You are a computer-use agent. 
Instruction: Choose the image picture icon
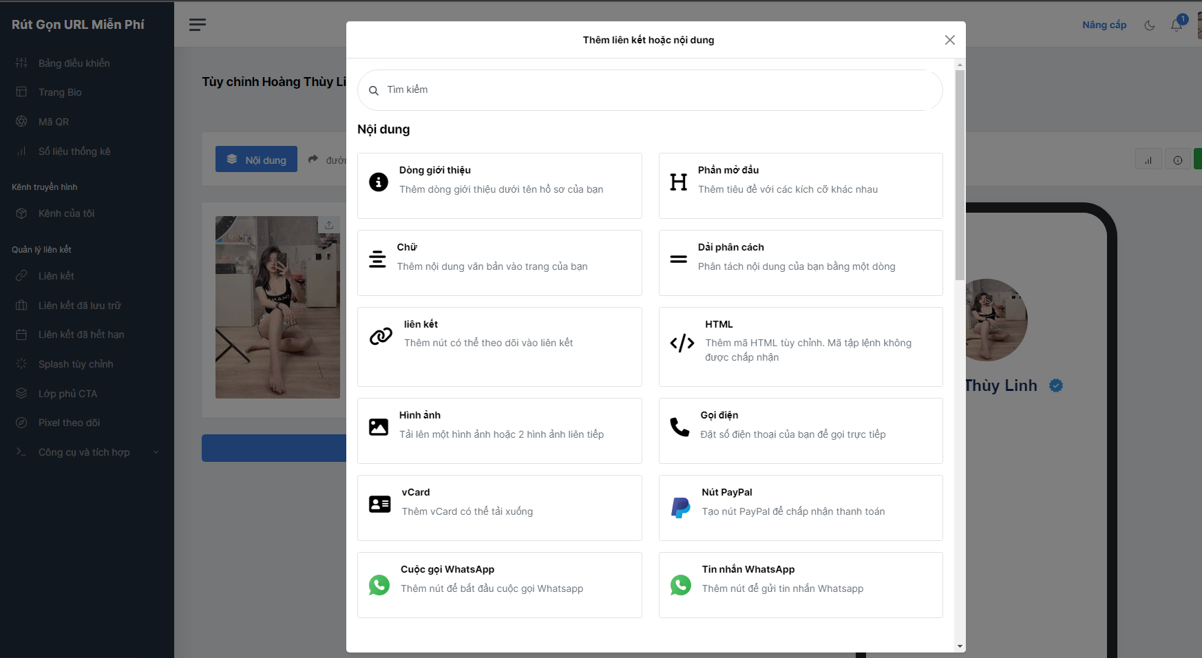(378, 427)
